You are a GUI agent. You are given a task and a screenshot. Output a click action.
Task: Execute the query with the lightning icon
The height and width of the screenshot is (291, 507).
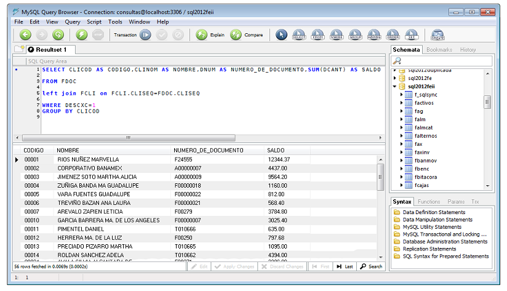[x=81, y=34]
